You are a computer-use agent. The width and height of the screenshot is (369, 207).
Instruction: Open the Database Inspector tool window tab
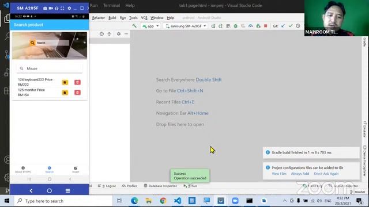click(160, 186)
